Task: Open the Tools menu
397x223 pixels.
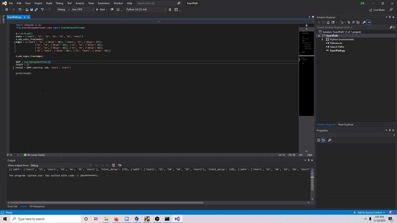Action: coord(91,3)
